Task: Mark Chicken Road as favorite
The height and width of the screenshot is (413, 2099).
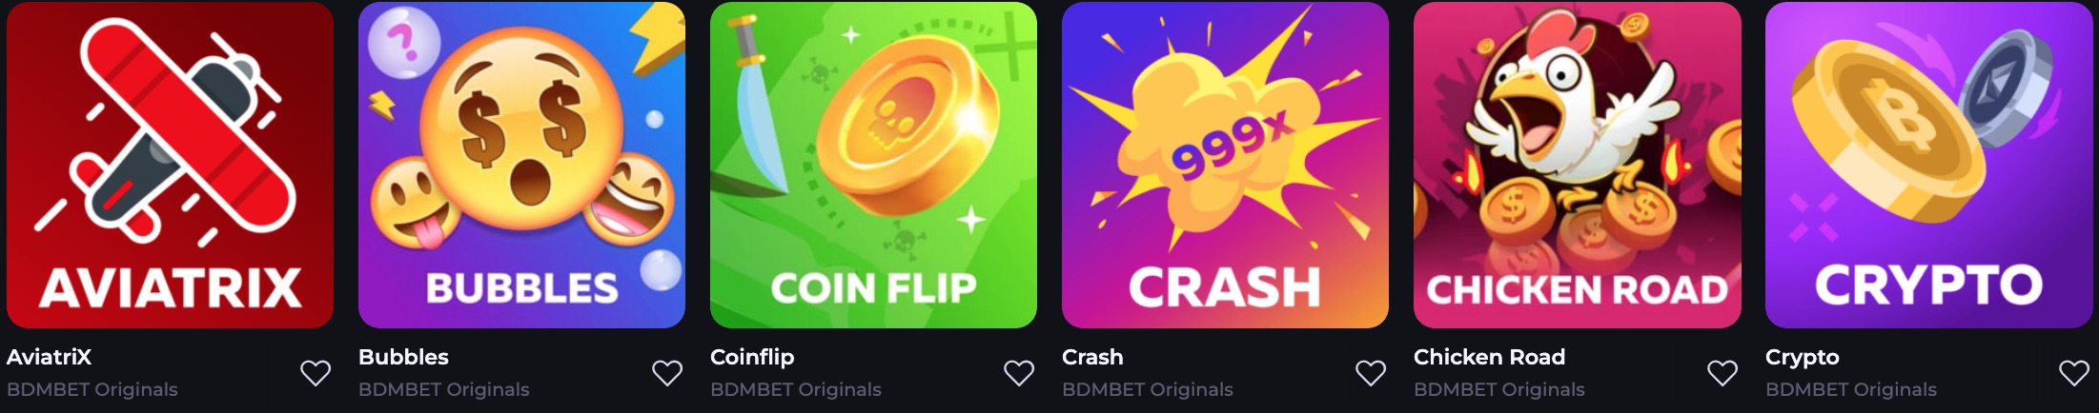Action: [x=1722, y=373]
